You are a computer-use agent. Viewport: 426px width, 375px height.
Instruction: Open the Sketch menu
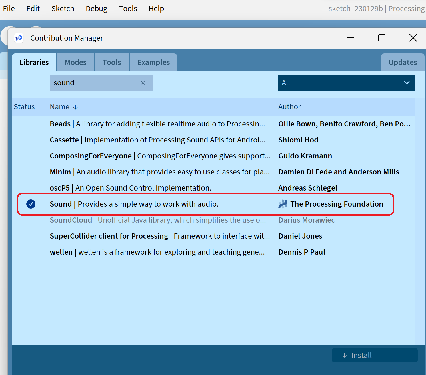click(x=63, y=9)
